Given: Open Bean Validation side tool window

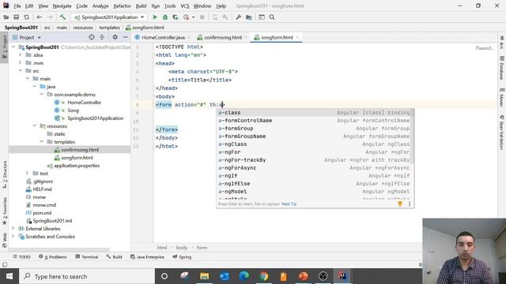Looking at the screenshot, I should (x=502, y=133).
